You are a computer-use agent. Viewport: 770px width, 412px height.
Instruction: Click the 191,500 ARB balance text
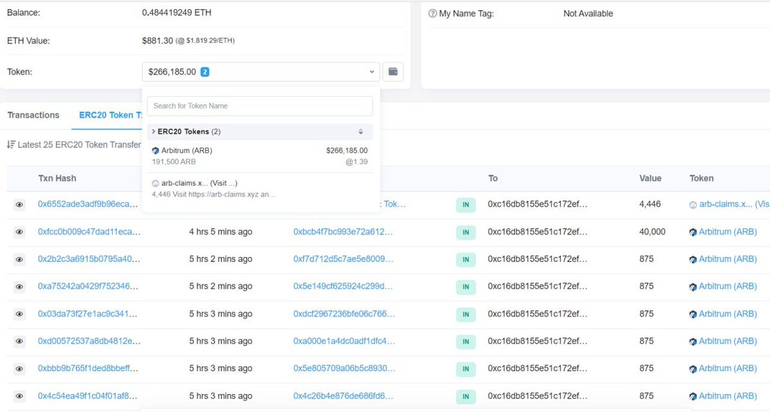(x=173, y=161)
